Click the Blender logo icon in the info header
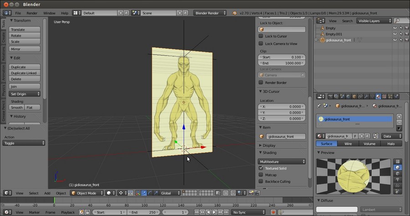 pos(235,13)
